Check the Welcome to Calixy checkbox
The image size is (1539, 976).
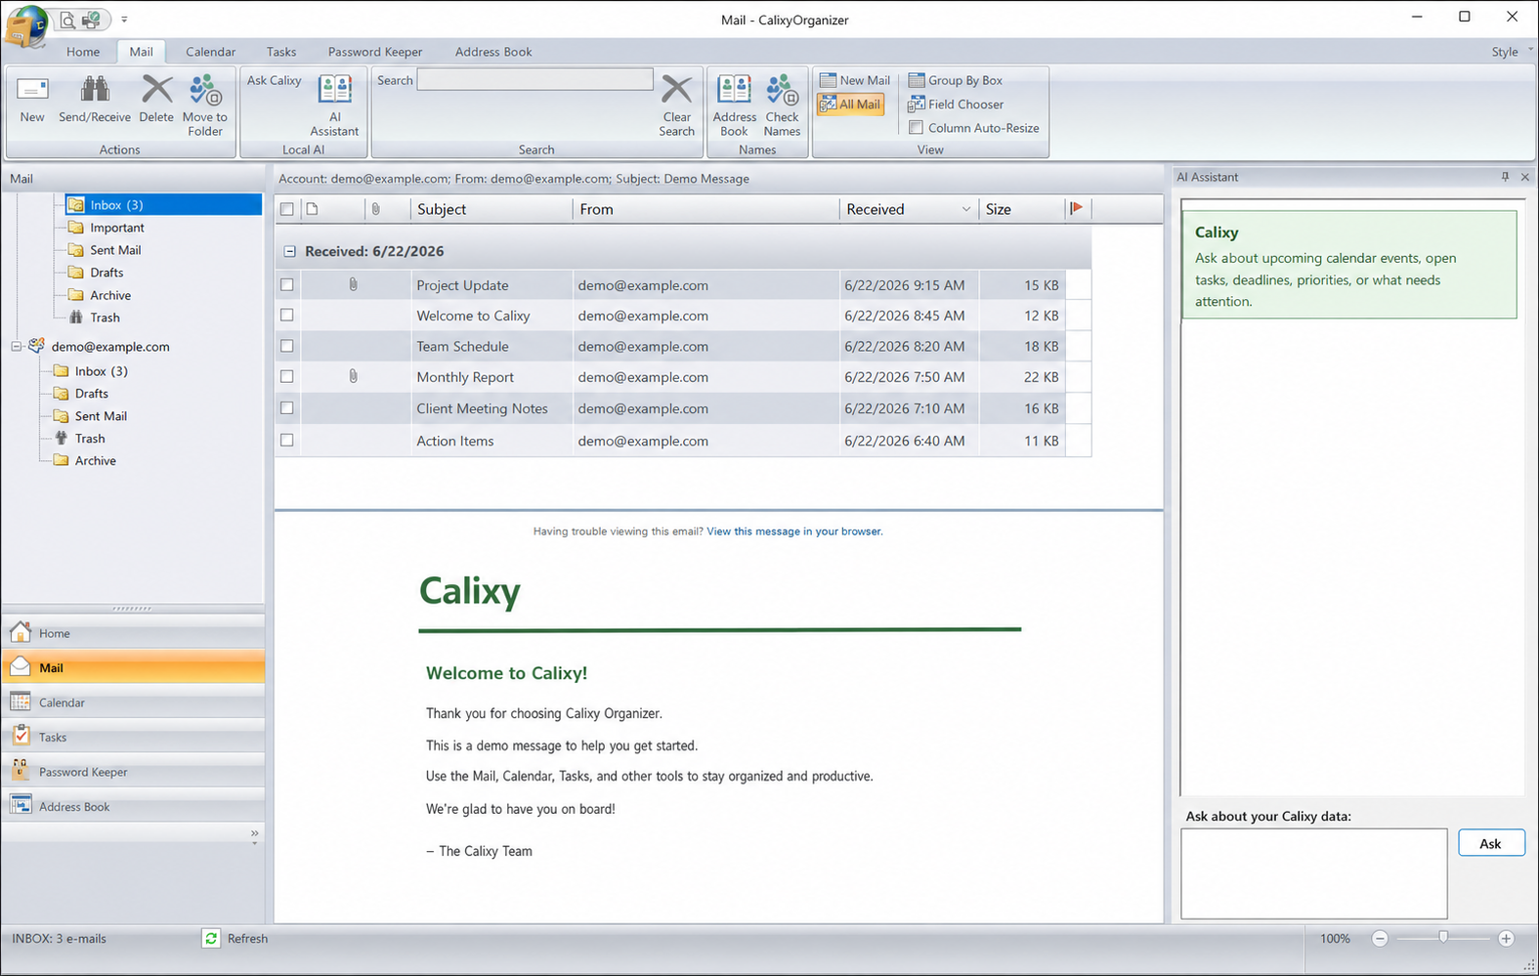click(x=286, y=316)
